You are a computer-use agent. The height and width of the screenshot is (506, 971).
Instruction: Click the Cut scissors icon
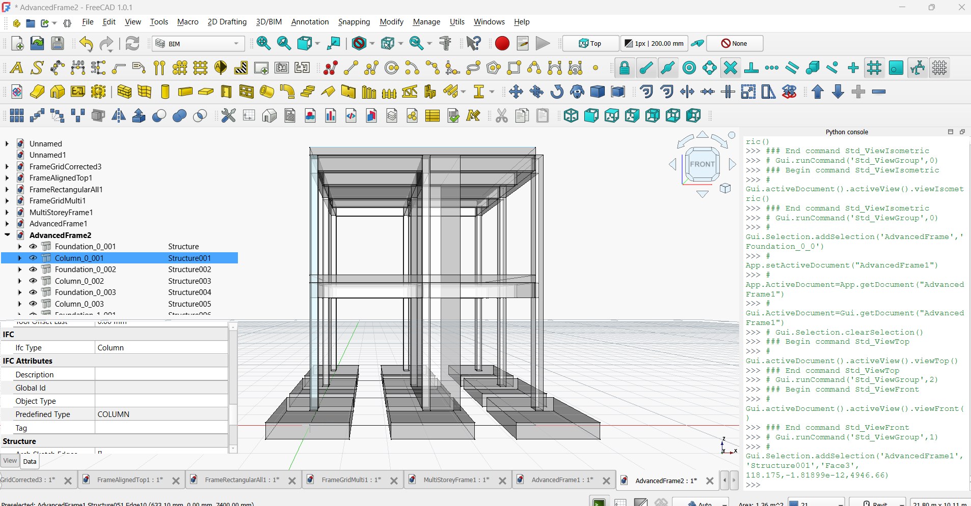coord(502,115)
